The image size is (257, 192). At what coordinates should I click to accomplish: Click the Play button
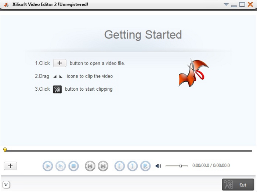point(47,166)
